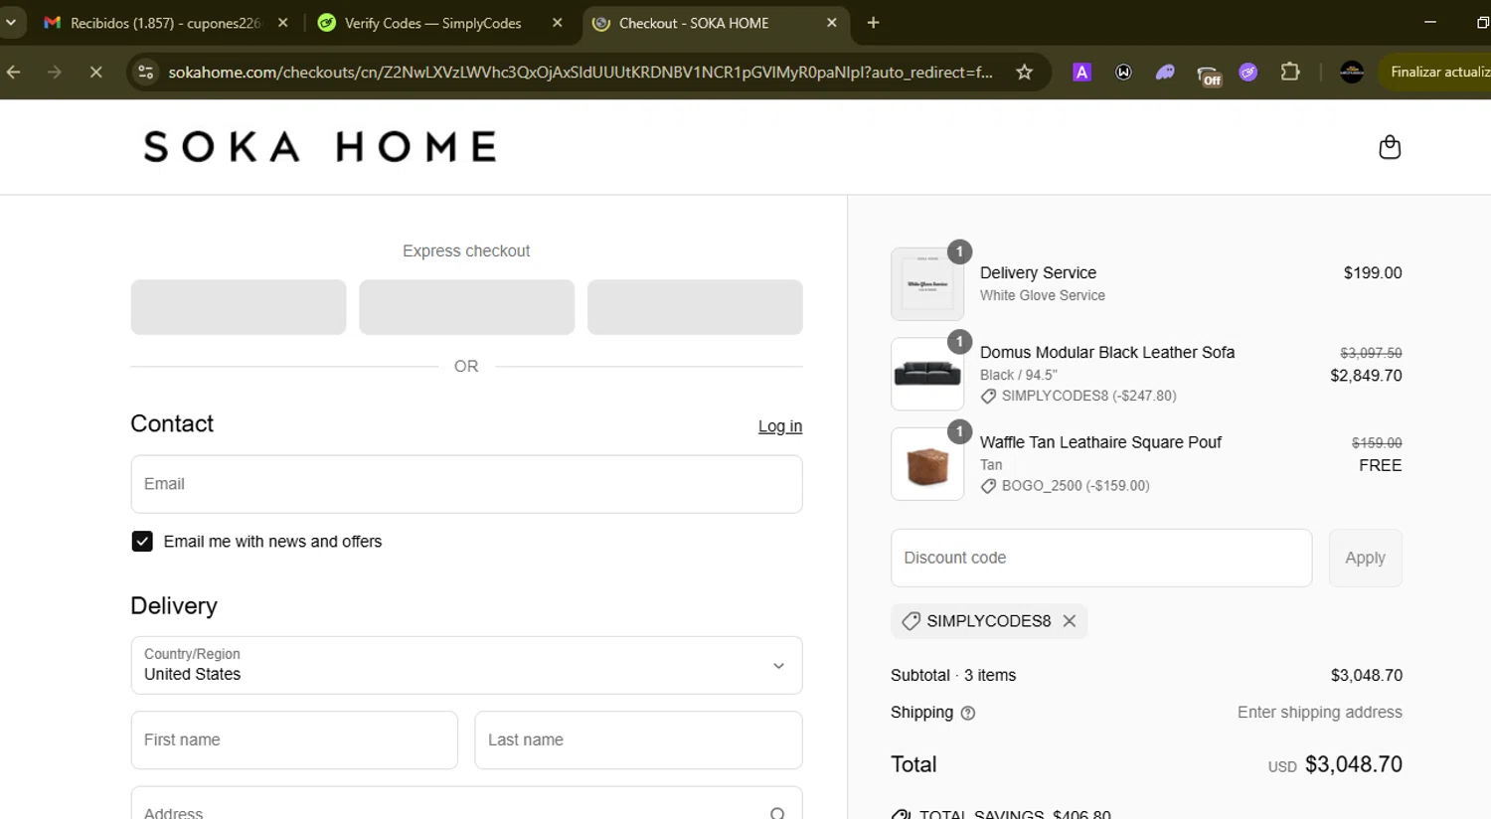Stop loading the page

click(95, 72)
